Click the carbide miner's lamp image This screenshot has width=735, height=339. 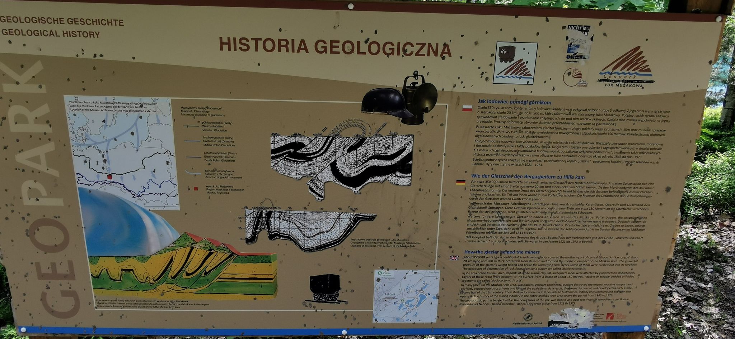(420, 98)
